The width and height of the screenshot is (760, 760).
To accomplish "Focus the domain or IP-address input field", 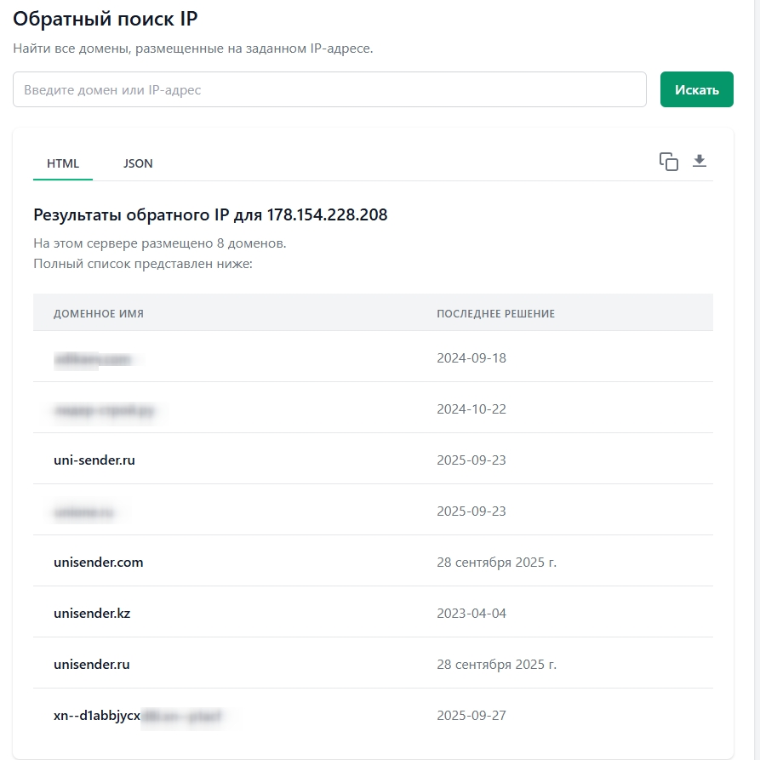I will [329, 89].
